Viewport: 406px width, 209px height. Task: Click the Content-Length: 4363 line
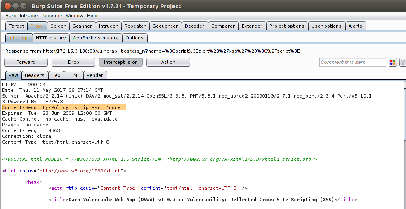point(31,130)
